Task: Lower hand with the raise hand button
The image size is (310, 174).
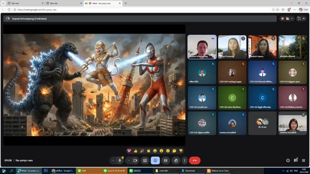Action: pyautogui.click(x=176, y=160)
